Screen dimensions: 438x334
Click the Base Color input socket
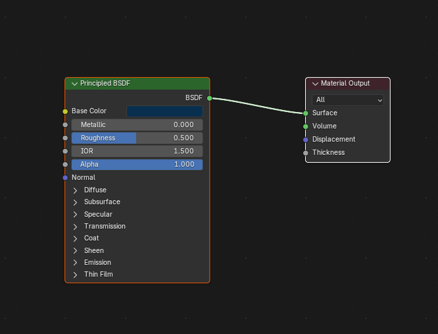pos(65,111)
